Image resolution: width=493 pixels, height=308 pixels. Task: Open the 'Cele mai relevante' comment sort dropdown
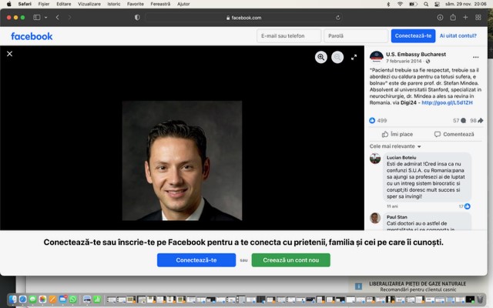tap(395, 146)
